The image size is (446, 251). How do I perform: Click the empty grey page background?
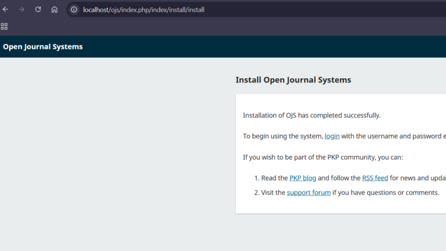[115, 156]
